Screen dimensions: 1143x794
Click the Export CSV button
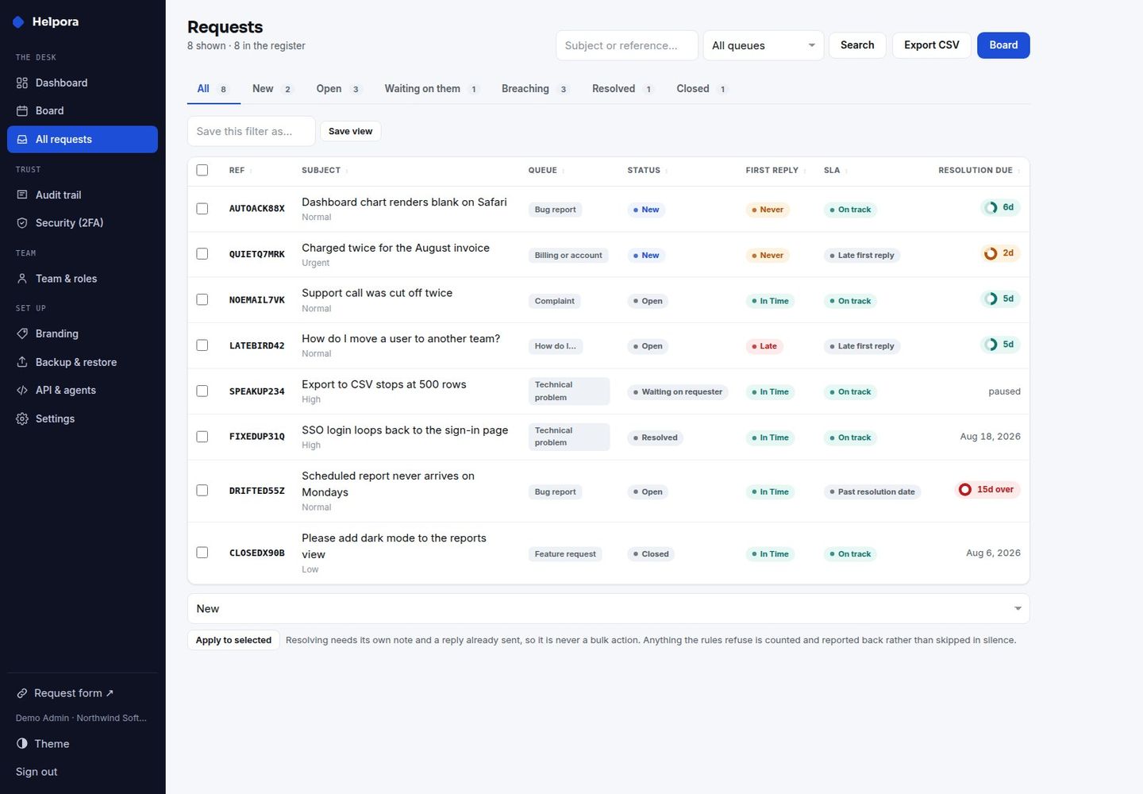click(932, 45)
